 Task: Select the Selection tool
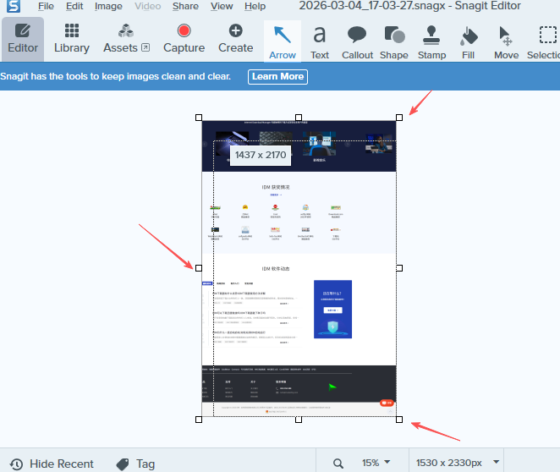[x=544, y=41]
